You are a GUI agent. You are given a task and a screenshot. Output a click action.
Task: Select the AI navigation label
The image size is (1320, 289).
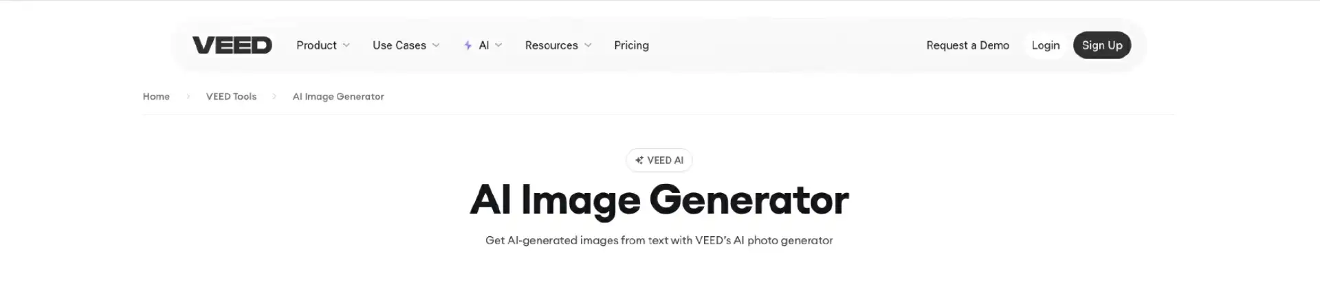(484, 45)
